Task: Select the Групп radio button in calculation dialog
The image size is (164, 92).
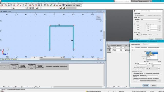Action: [135, 21]
